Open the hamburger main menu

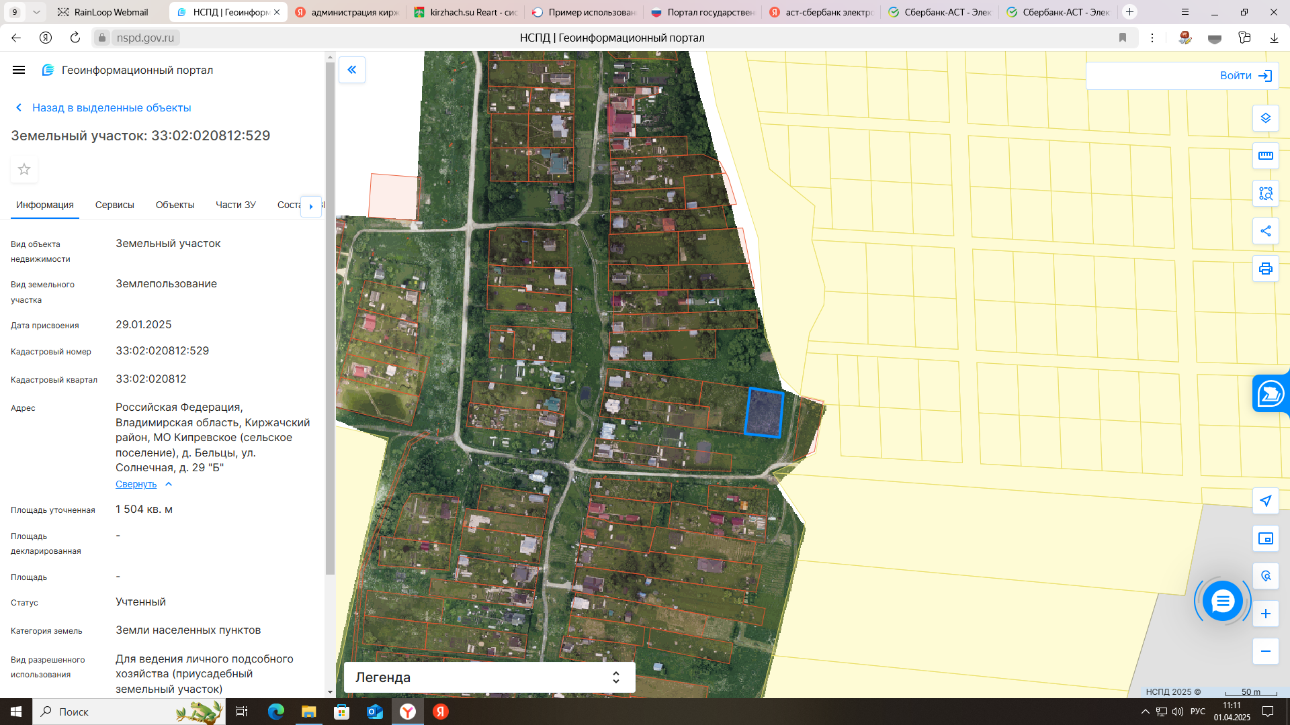[19, 70]
